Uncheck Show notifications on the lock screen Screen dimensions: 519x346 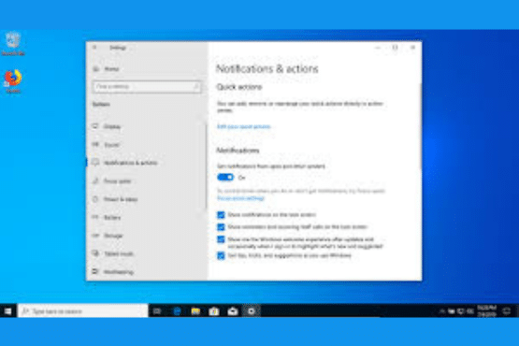point(221,215)
